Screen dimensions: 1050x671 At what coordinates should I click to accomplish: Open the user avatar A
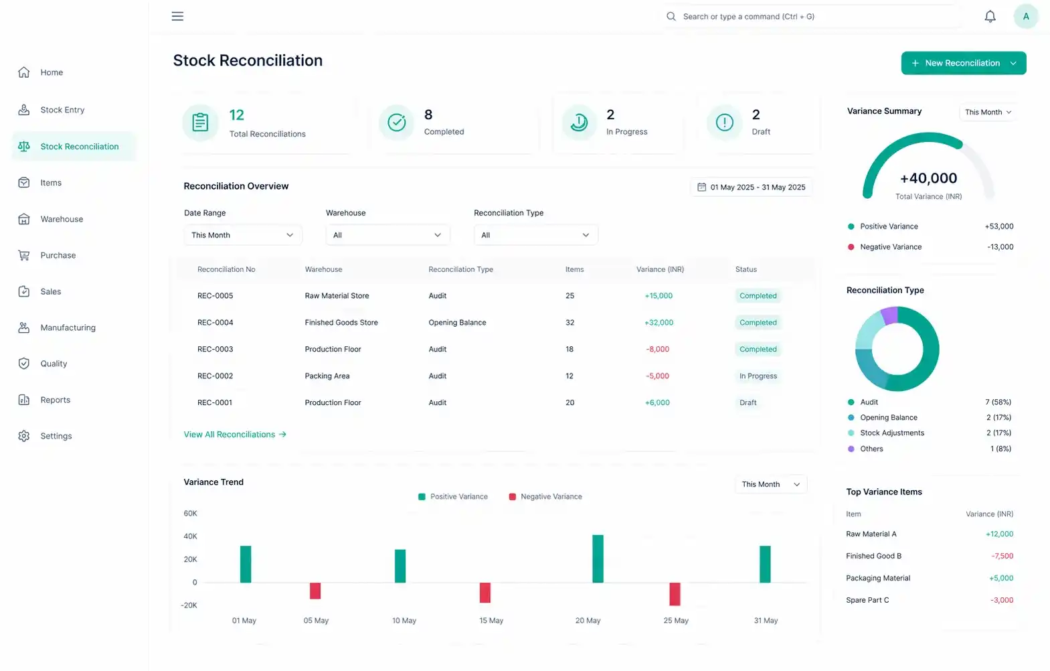[1025, 16]
